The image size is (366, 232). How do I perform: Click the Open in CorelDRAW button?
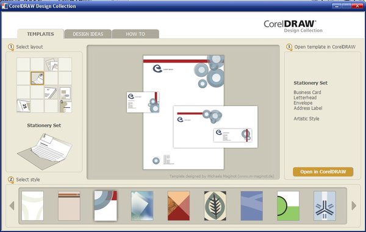coord(323,172)
